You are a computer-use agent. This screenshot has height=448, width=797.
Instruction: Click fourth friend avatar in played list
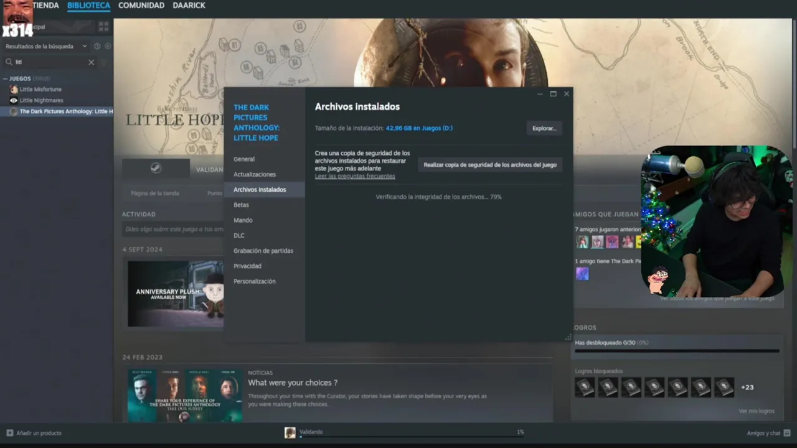click(x=627, y=241)
